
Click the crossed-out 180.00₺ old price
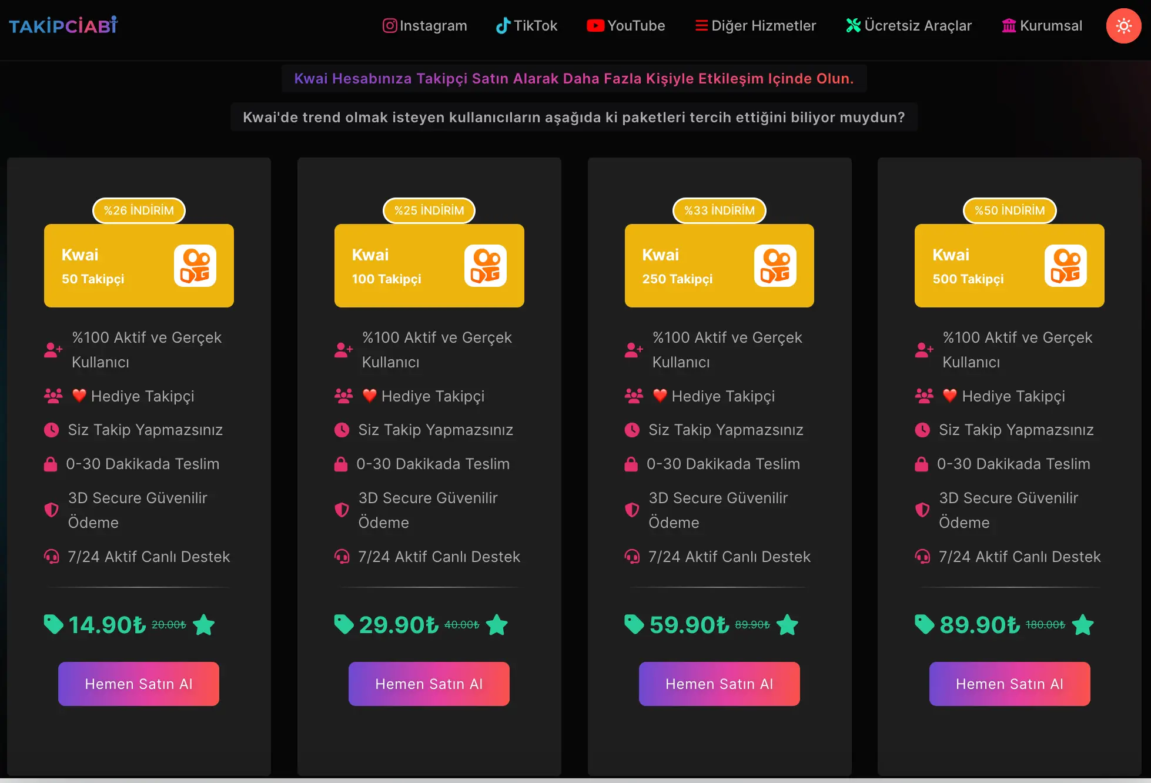[x=1045, y=624]
